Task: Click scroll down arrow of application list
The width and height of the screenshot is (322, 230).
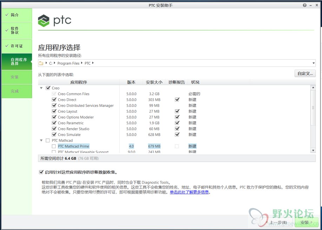Action: (313, 151)
